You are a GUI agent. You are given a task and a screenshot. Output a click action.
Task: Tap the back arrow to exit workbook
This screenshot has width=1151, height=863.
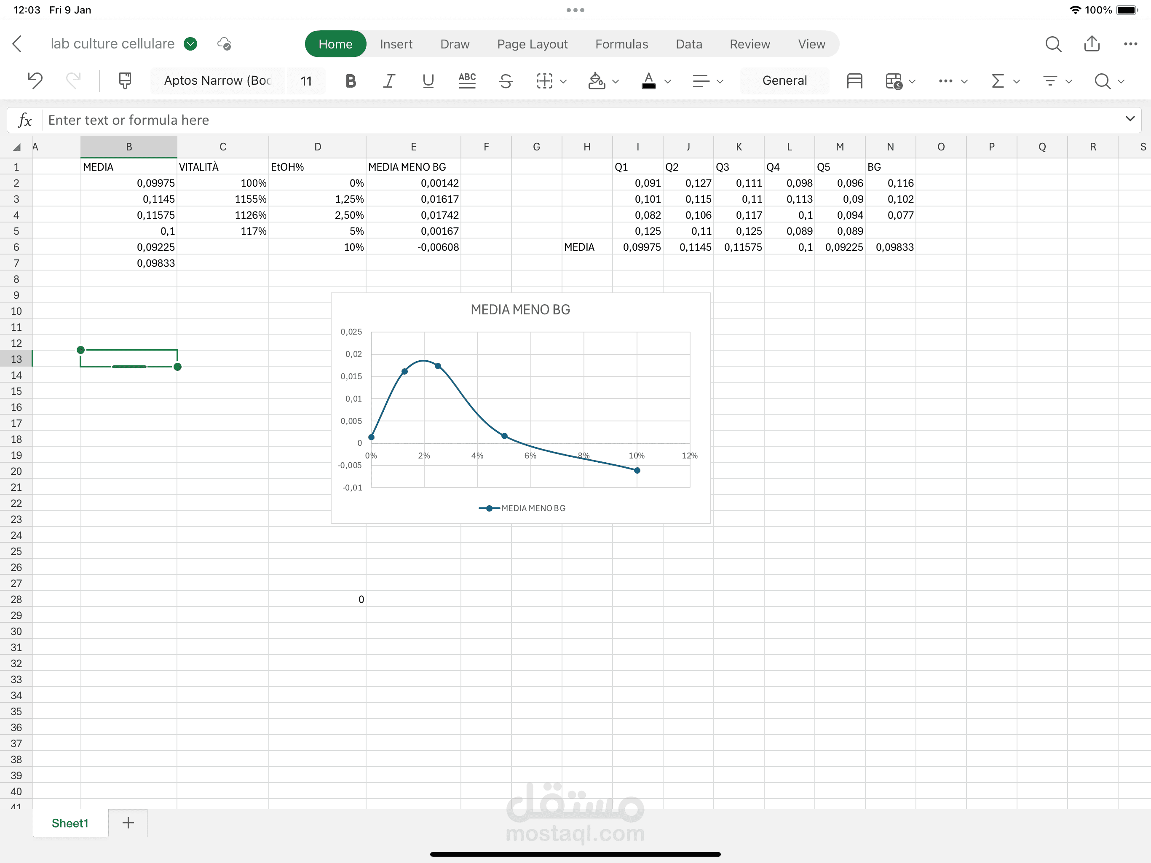[17, 44]
